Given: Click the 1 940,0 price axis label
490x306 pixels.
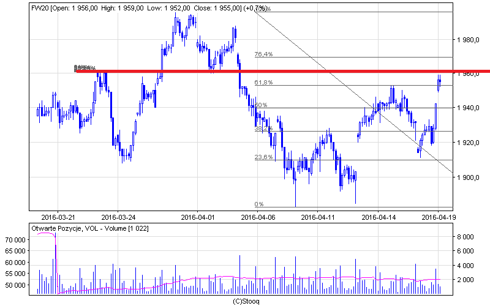Looking at the screenshot, I should (468, 108).
